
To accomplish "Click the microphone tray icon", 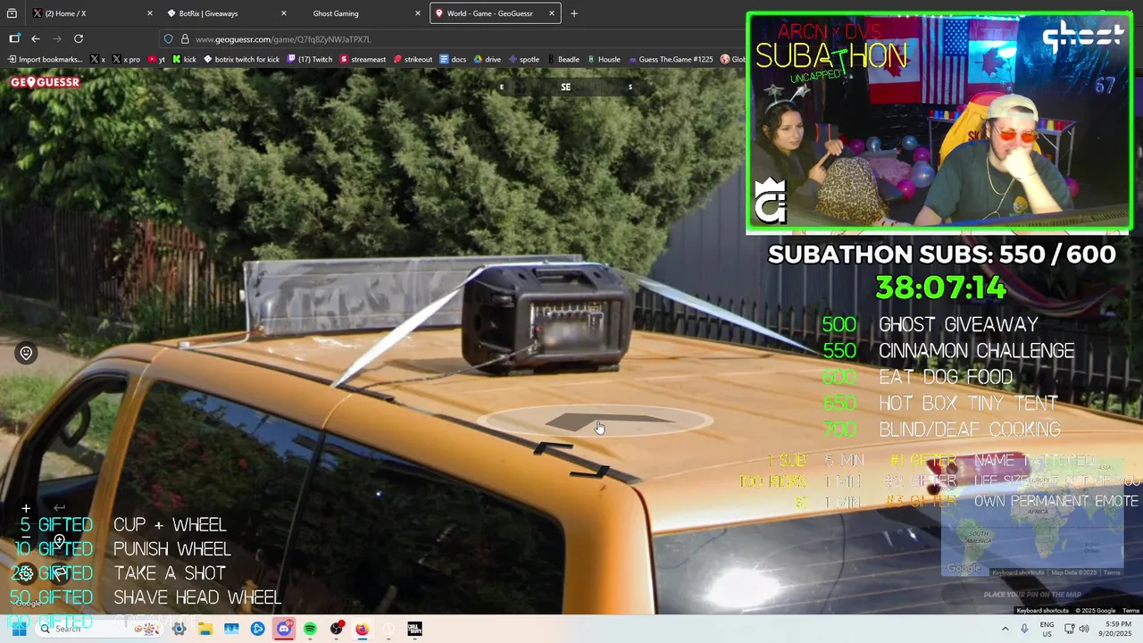I will pos(1024,629).
